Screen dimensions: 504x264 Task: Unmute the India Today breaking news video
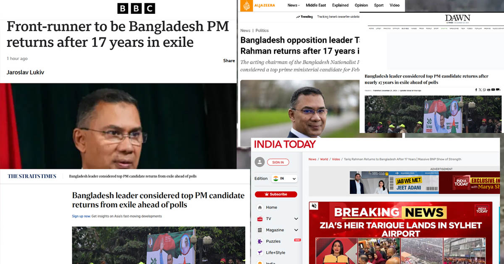[314, 206]
